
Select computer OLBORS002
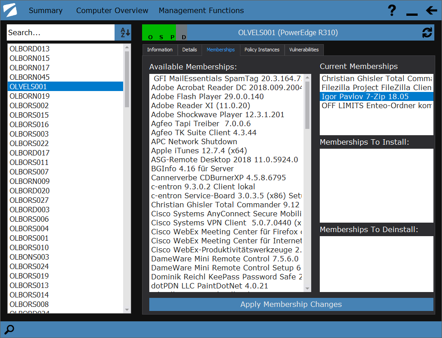(x=65, y=105)
